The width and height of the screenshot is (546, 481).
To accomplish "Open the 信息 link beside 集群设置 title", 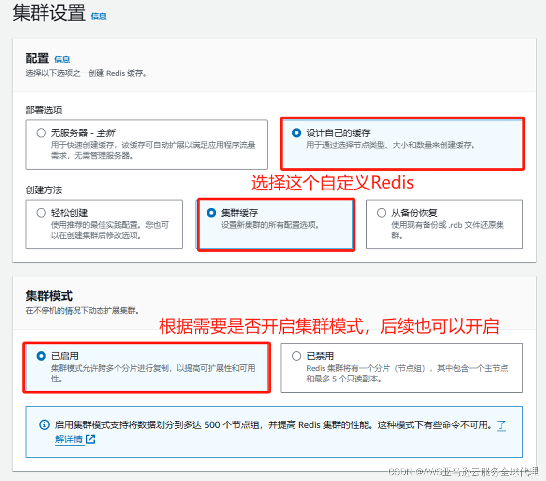I will pyautogui.click(x=98, y=15).
